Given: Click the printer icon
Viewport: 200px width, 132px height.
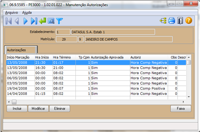Looking at the screenshot, I should point(172,21).
